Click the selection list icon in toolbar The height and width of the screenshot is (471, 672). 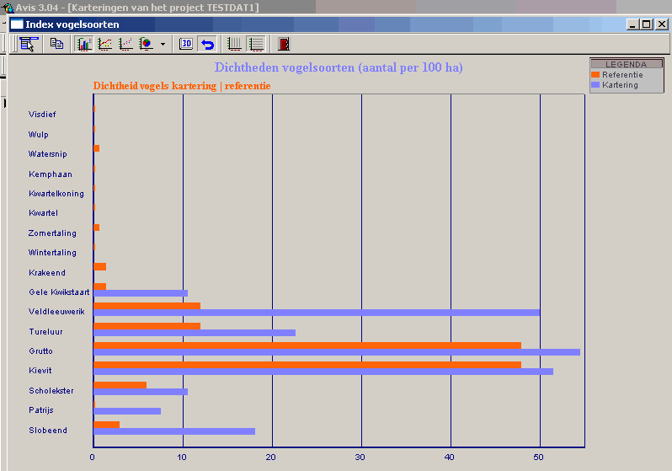[29, 44]
